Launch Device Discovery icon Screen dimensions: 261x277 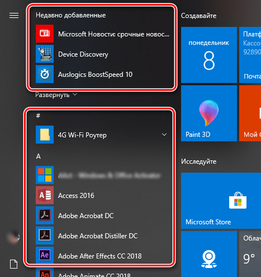[45, 54]
